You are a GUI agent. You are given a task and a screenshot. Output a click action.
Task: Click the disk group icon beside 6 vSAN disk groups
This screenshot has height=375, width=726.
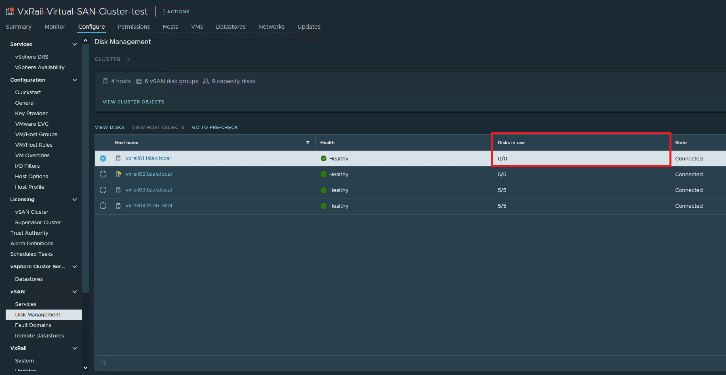(139, 81)
